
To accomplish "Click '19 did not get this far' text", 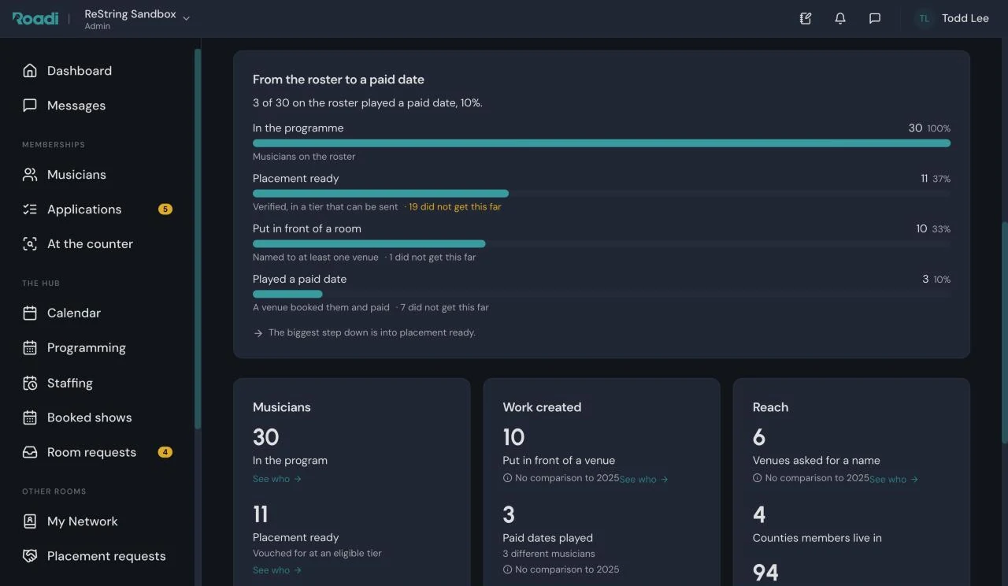I will tap(454, 207).
